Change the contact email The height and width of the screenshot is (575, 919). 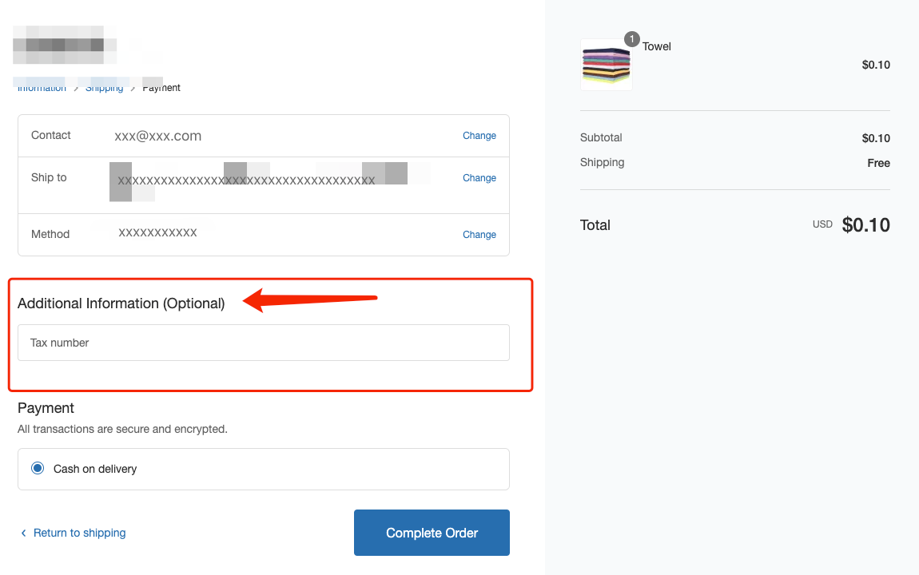(479, 136)
